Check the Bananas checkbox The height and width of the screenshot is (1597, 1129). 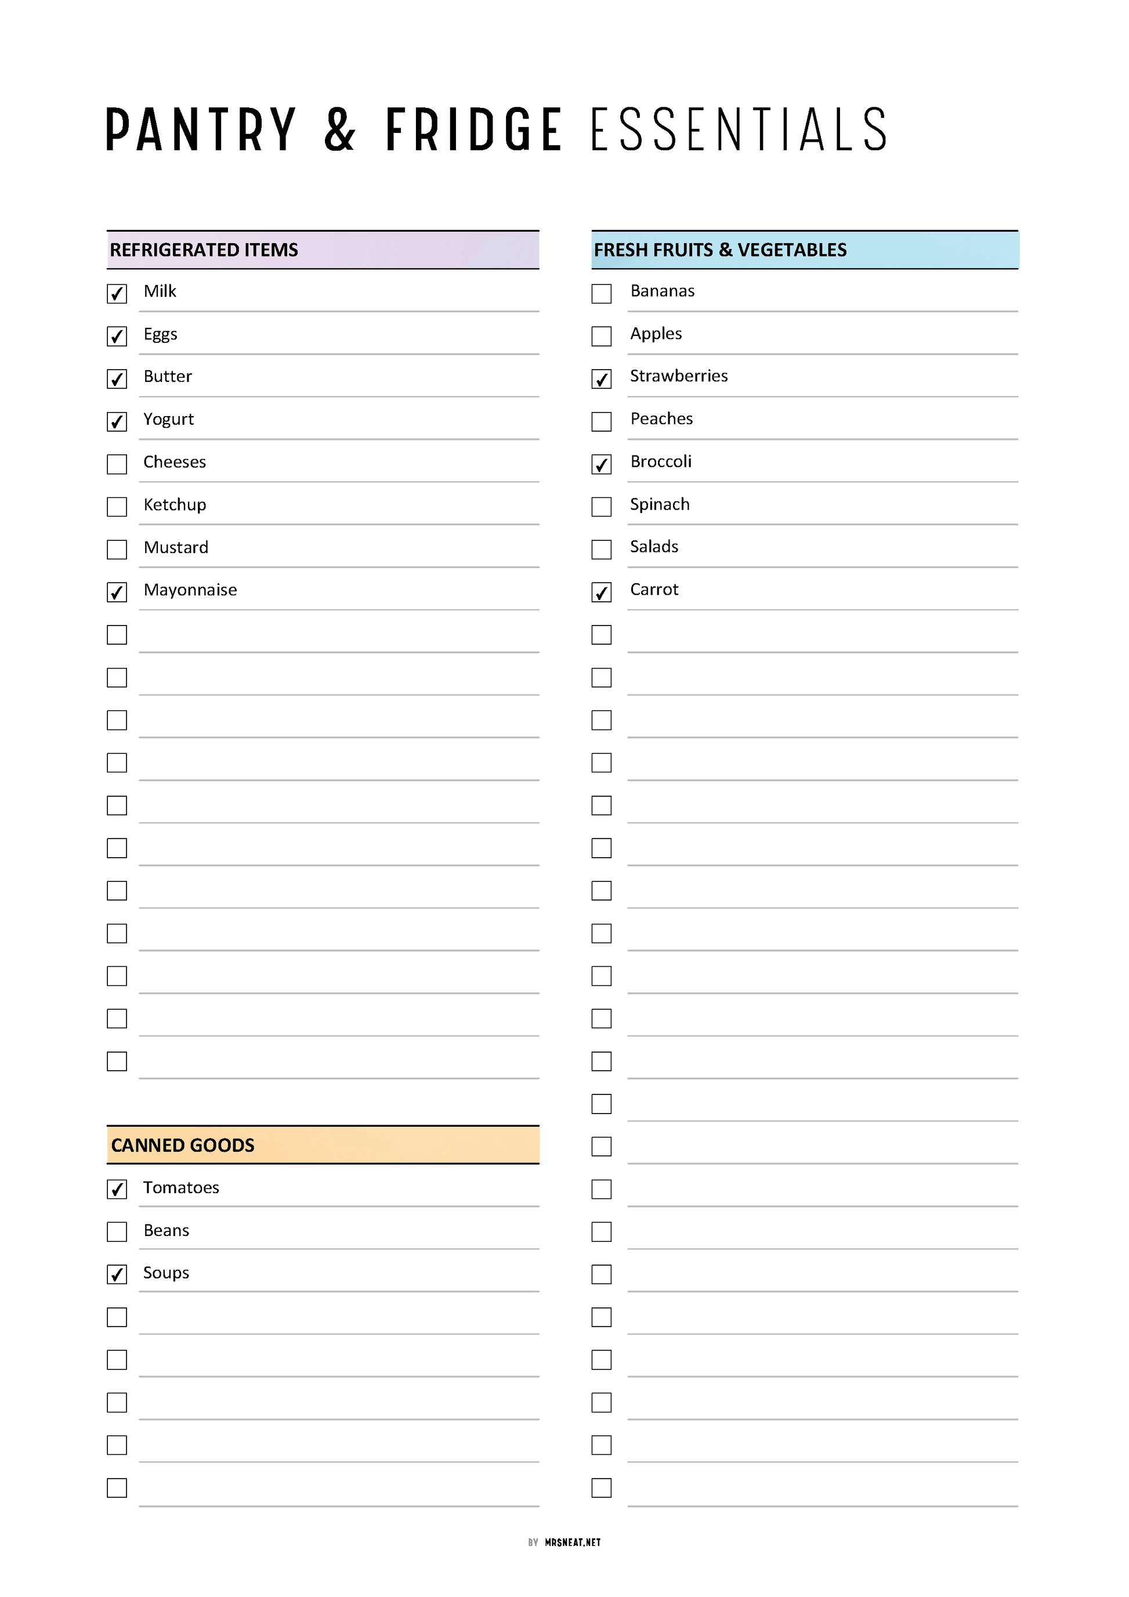pyautogui.click(x=602, y=294)
